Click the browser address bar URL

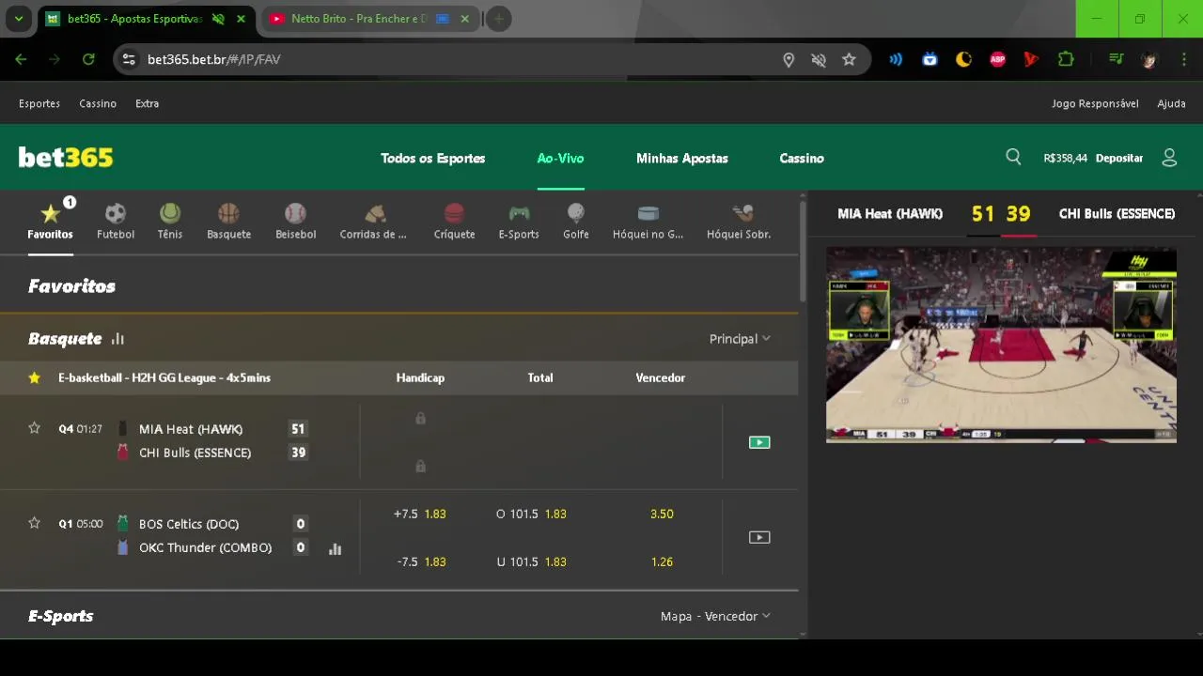click(x=213, y=59)
